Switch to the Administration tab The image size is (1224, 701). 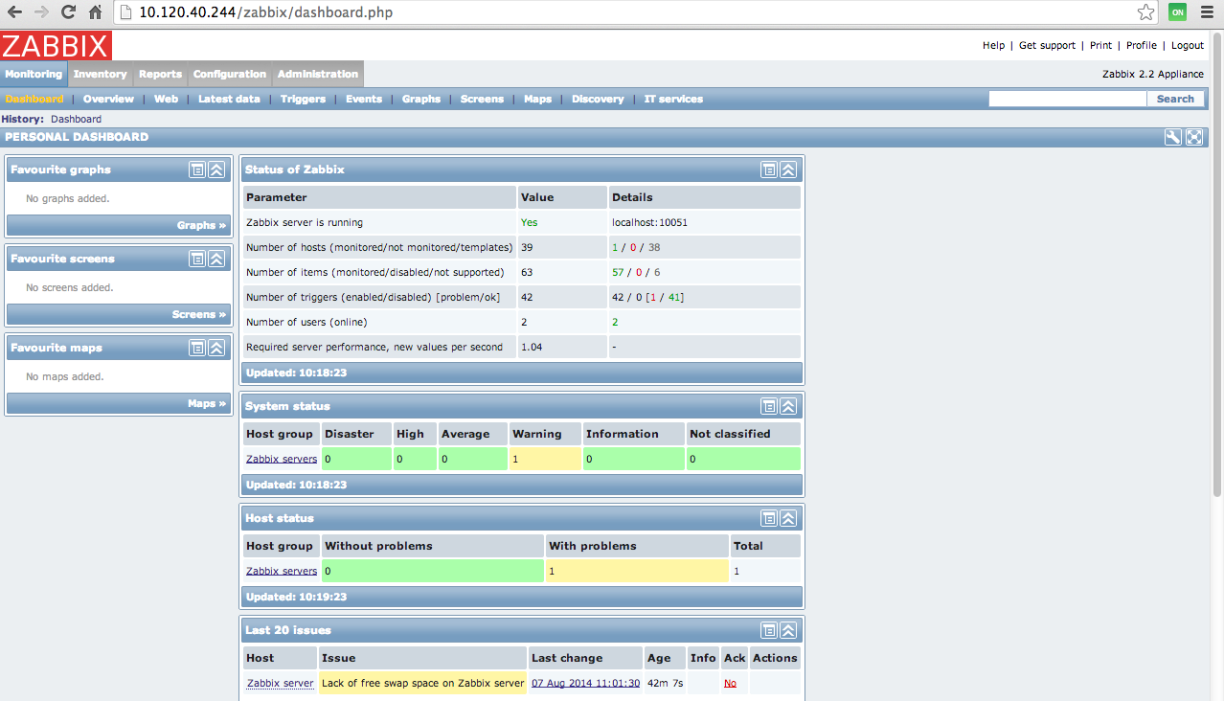click(x=318, y=74)
